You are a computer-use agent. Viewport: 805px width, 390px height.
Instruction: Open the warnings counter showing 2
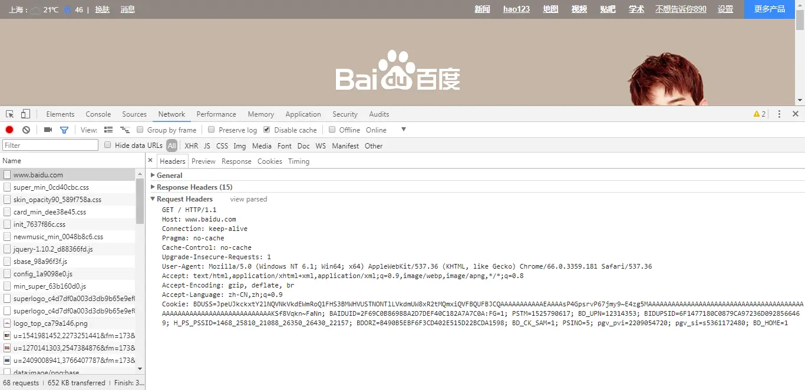tap(760, 114)
